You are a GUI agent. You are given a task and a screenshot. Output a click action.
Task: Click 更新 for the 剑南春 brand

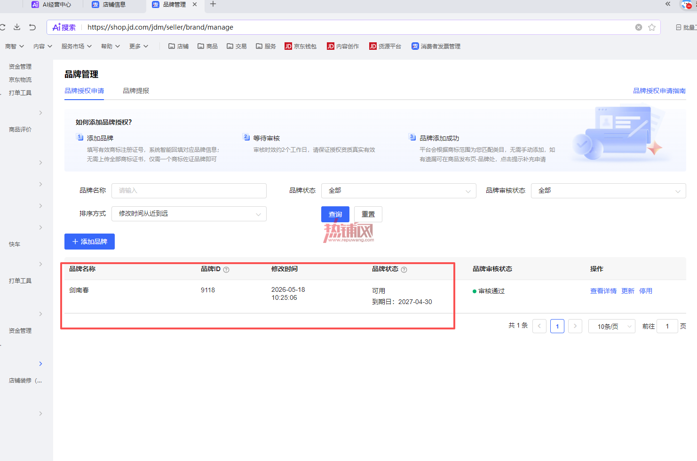tap(628, 291)
